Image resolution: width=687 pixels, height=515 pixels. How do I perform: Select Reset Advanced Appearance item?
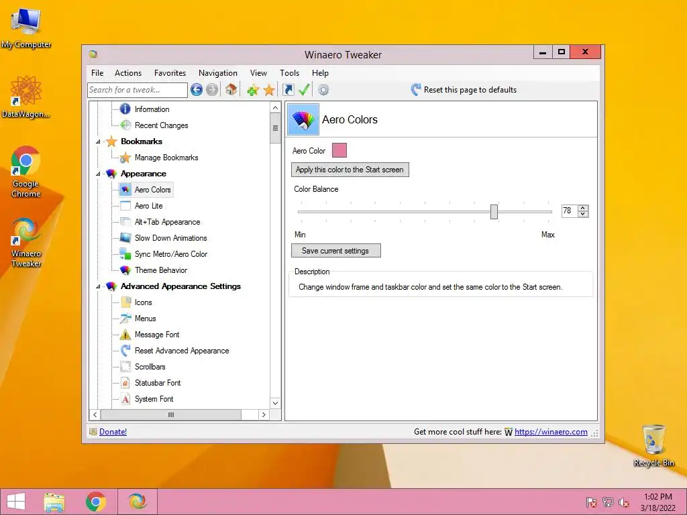tap(181, 351)
